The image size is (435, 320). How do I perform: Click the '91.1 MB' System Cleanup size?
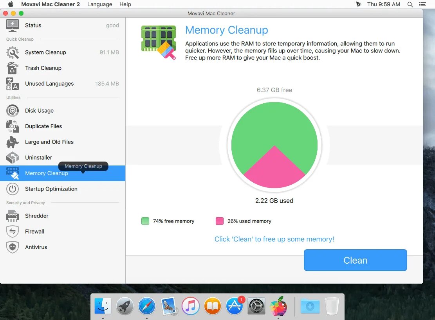point(109,52)
